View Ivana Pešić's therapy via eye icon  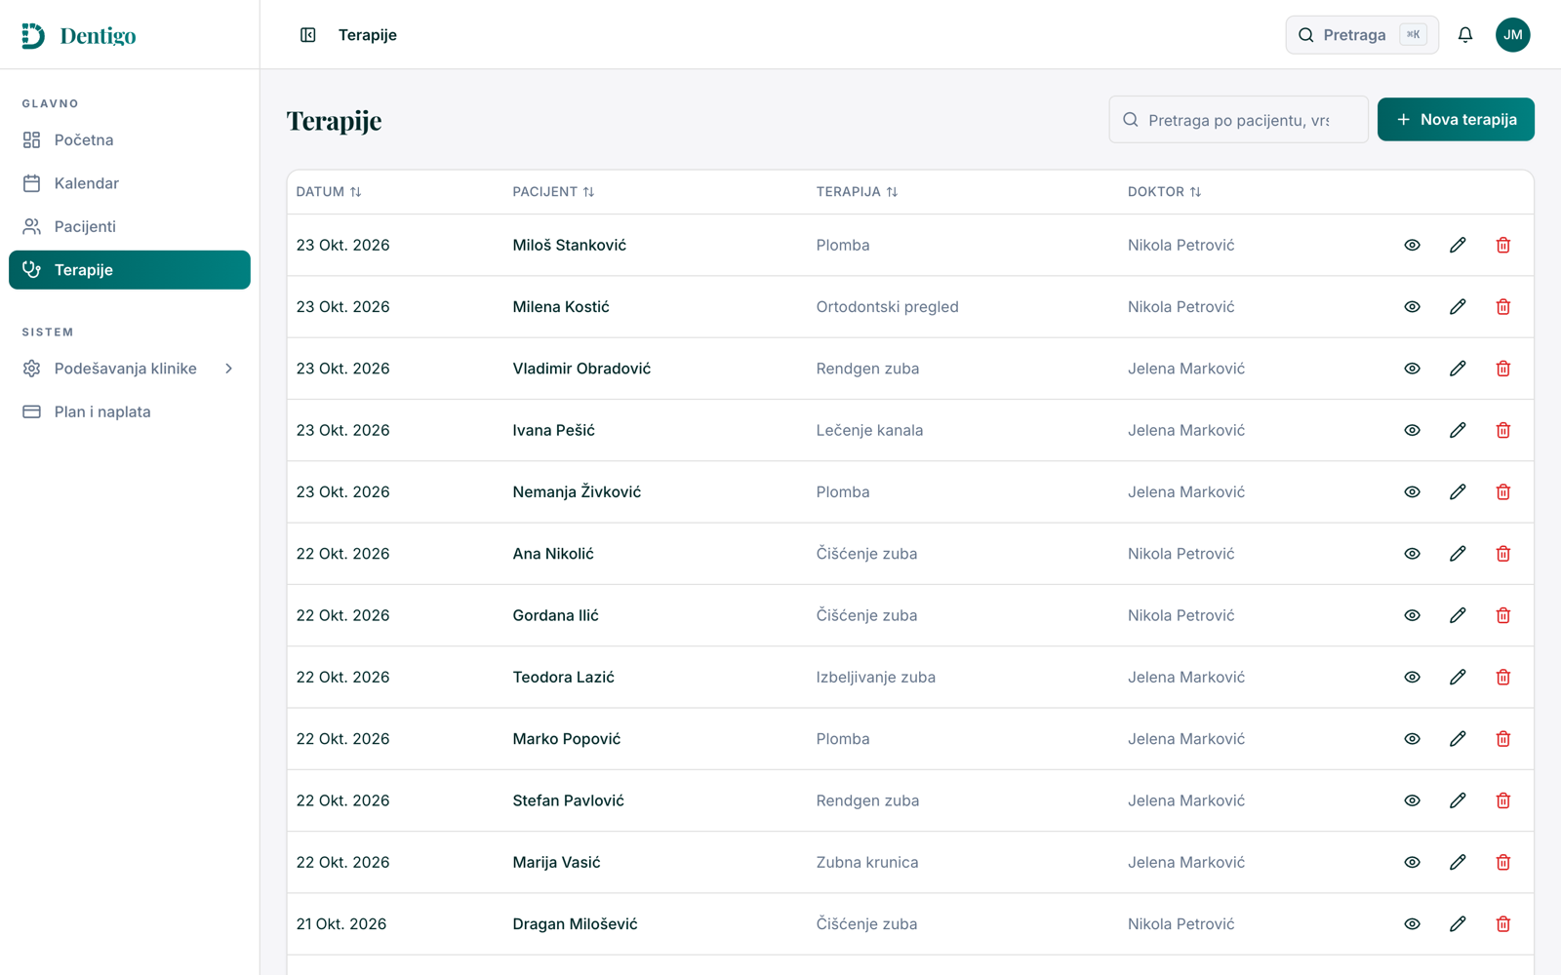(1412, 430)
